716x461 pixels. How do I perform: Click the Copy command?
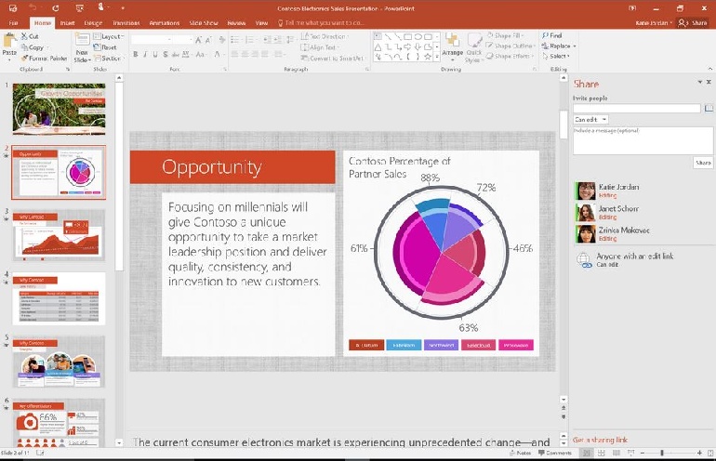[x=33, y=47]
